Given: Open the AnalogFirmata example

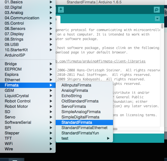Looking at the screenshot, I should coord(84,91).
